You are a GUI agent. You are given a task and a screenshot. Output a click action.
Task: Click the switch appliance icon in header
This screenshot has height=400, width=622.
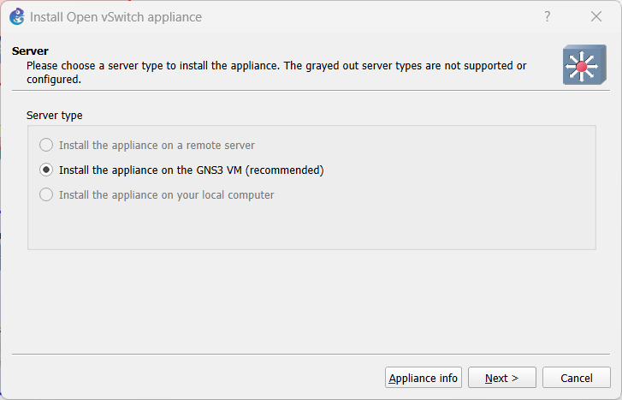(x=584, y=64)
